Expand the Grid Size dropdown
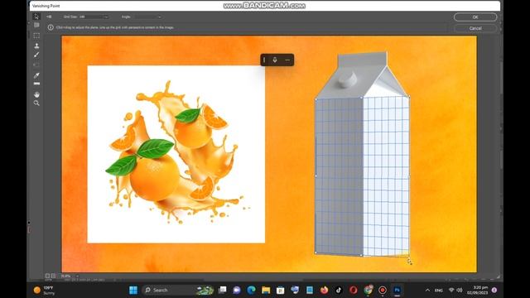Viewport: 530px width, 298px height. tap(106, 17)
